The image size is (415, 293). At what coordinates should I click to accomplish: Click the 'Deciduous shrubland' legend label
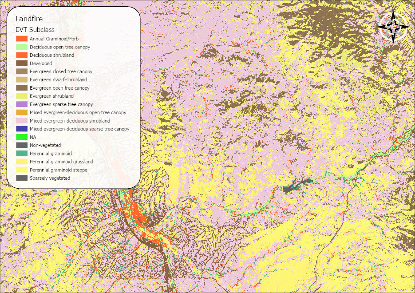tap(52, 55)
